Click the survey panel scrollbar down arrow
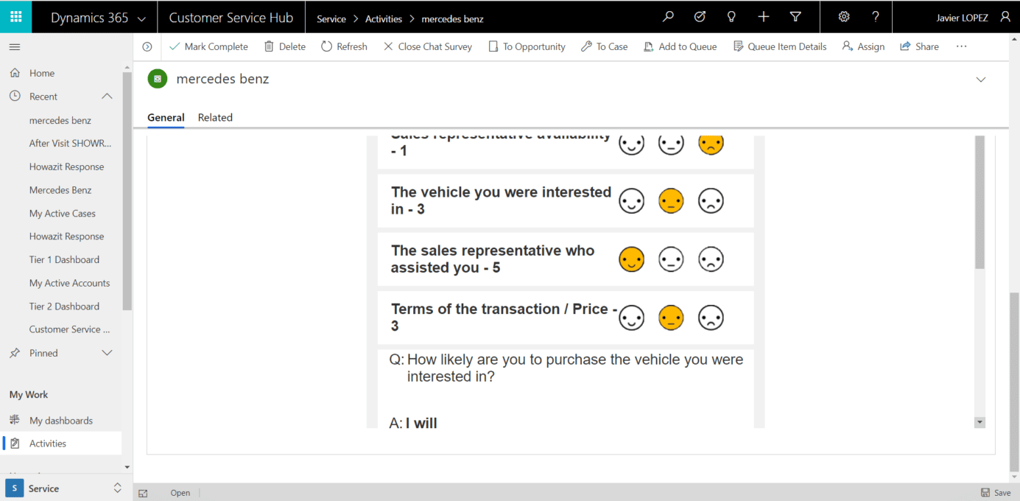Screen dimensions: 1020x501 click(979, 422)
